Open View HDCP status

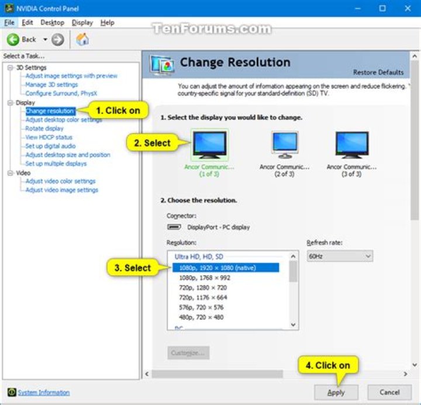click(x=49, y=137)
